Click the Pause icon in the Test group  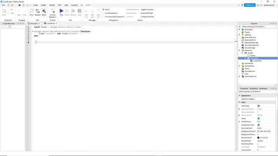click(x=67, y=11)
